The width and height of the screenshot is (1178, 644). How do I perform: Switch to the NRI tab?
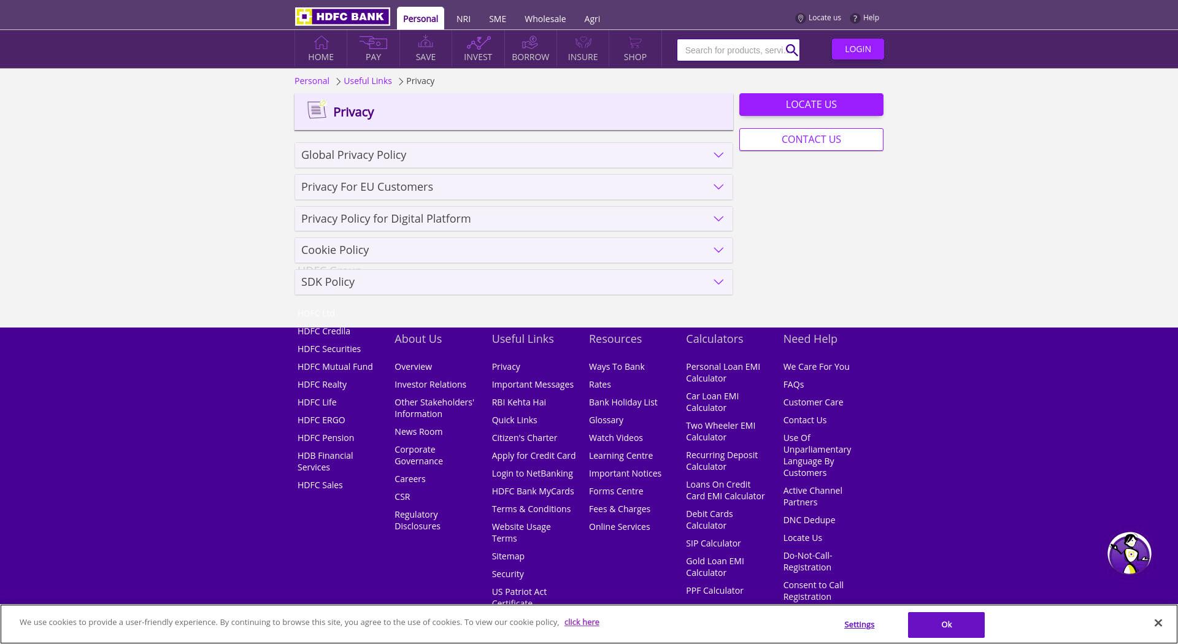coord(463,19)
